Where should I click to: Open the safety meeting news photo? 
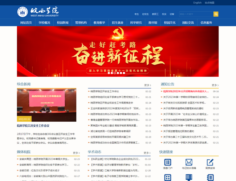click(x=47, y=105)
